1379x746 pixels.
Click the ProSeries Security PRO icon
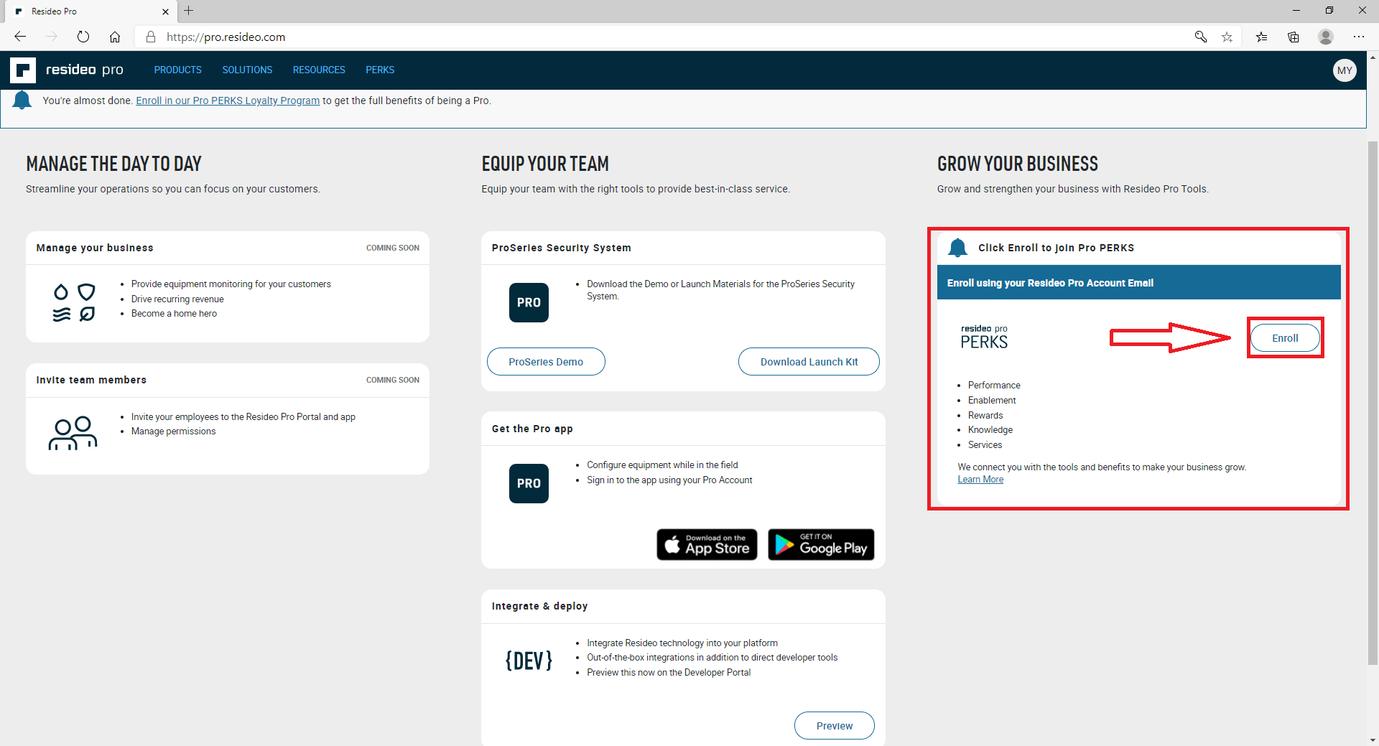point(529,302)
